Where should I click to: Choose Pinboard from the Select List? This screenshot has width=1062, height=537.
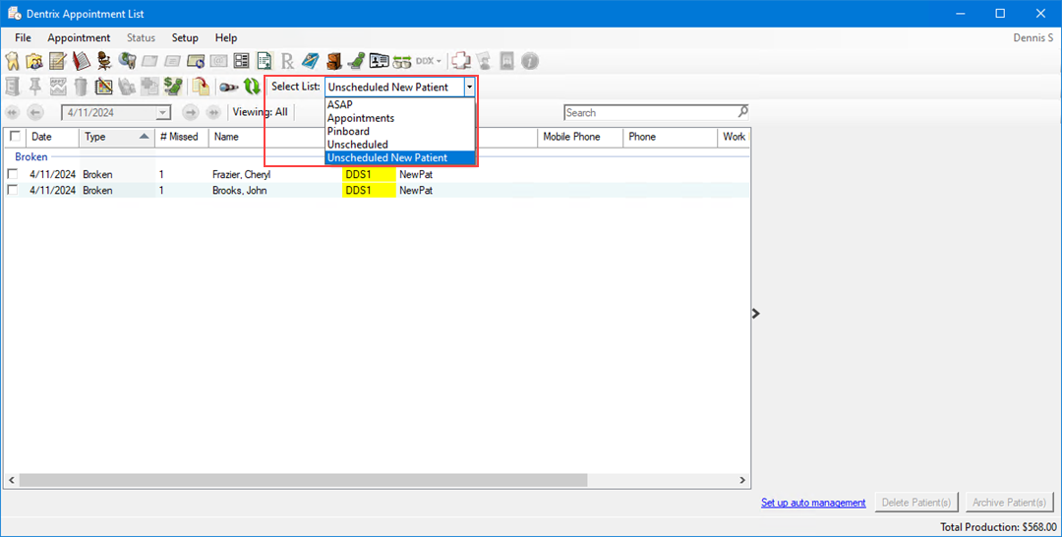click(348, 131)
